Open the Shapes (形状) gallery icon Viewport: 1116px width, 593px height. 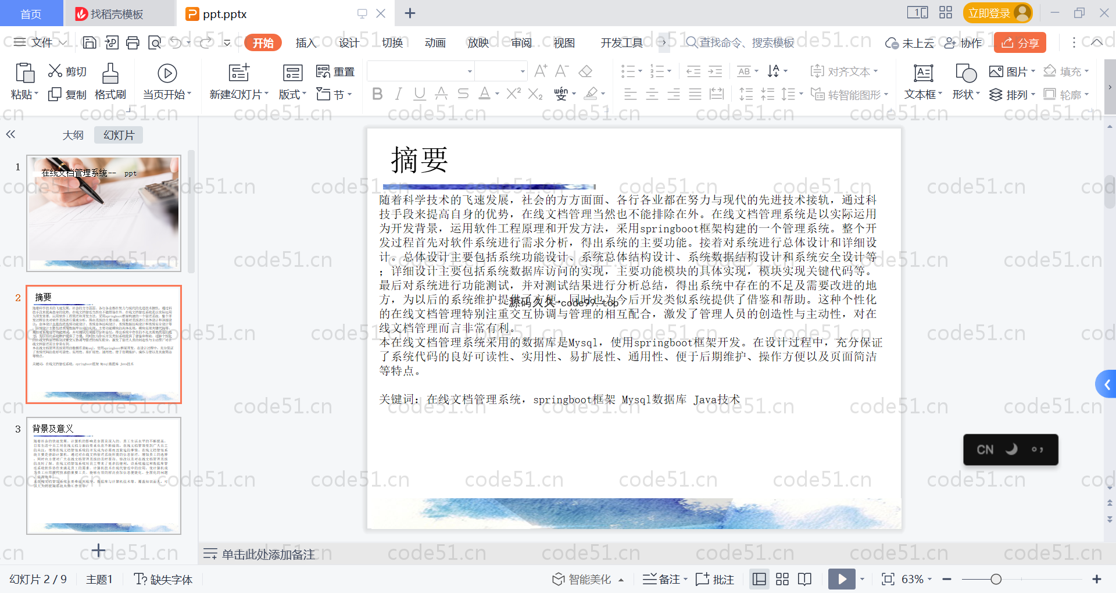tap(966, 73)
